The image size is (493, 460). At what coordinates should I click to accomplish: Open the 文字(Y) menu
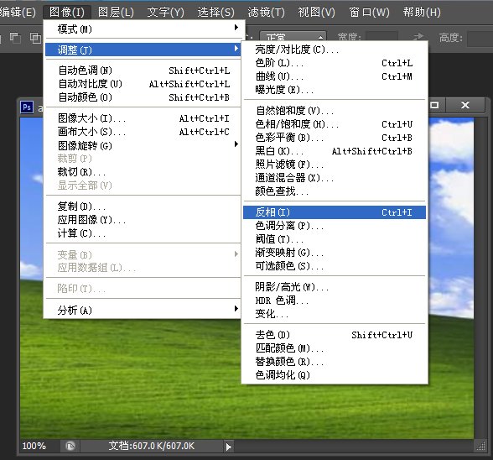166,12
